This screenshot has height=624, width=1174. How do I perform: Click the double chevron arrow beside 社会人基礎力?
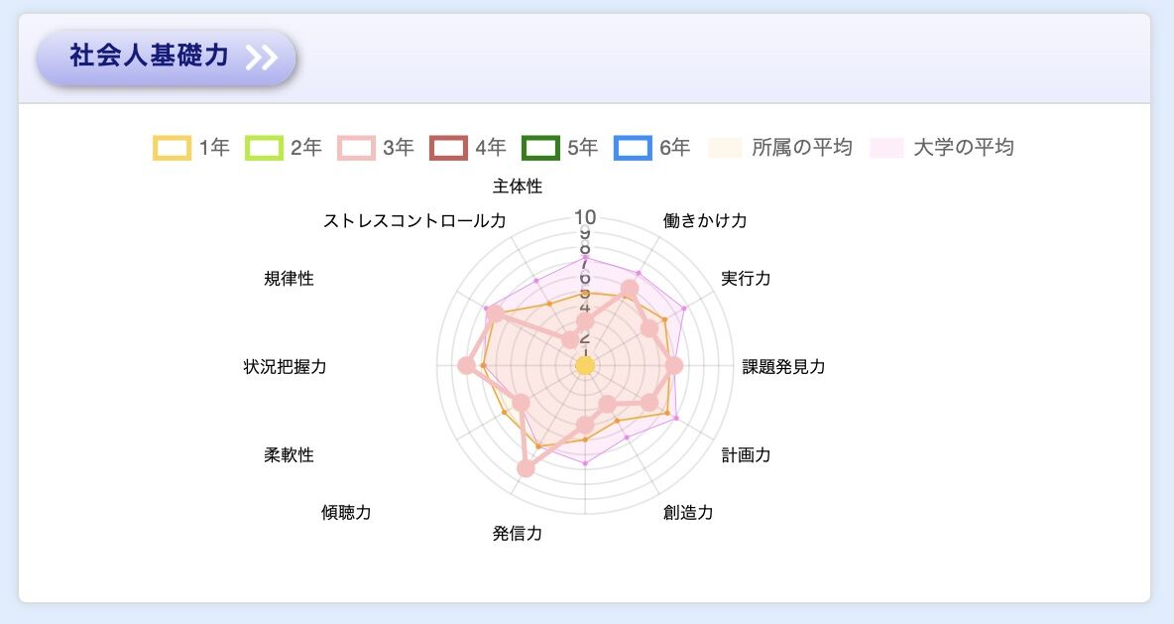tap(261, 58)
